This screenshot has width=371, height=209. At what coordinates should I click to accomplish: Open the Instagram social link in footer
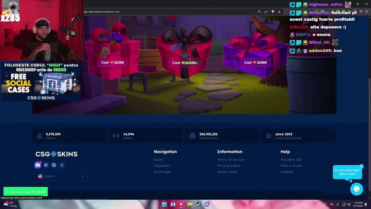click(54, 165)
